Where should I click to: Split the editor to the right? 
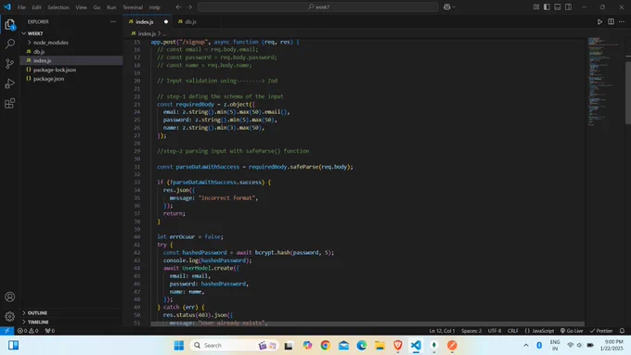(611, 21)
